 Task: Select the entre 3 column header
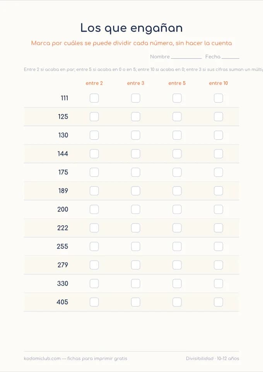(135, 83)
